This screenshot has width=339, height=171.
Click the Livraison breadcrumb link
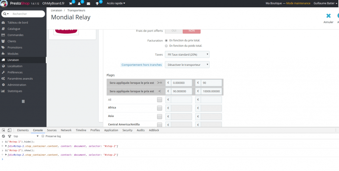57,10
